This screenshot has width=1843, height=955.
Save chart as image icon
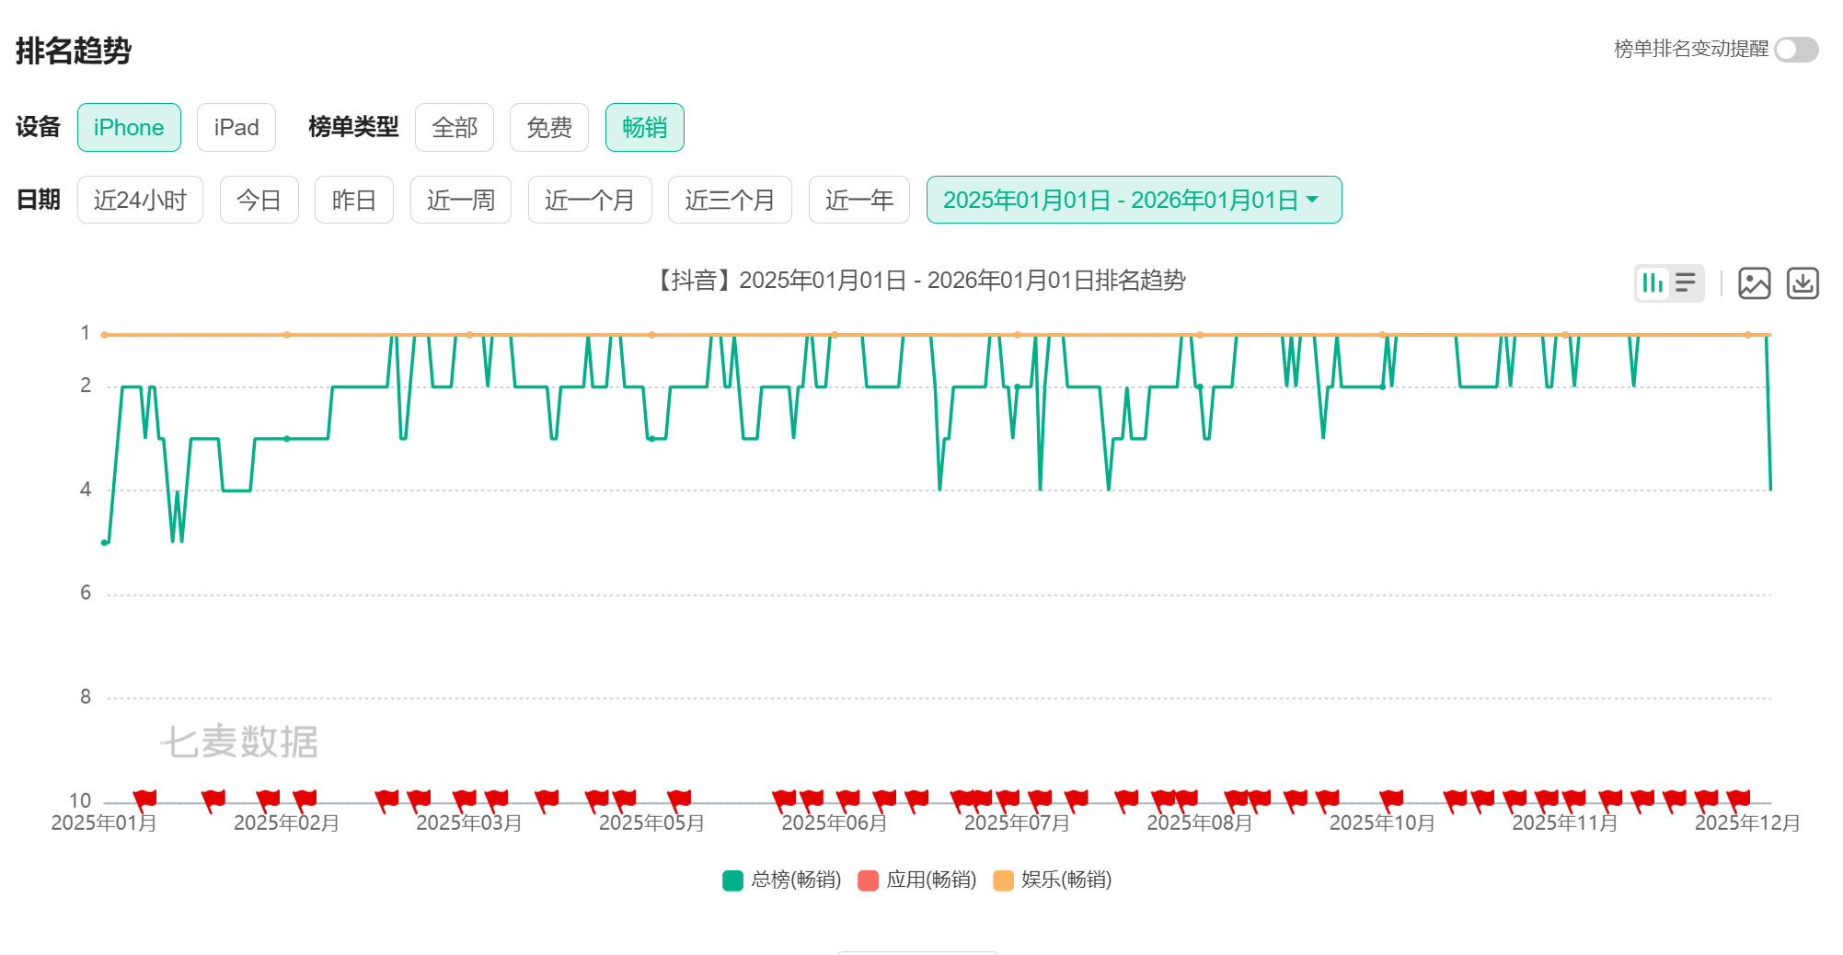tap(1754, 283)
